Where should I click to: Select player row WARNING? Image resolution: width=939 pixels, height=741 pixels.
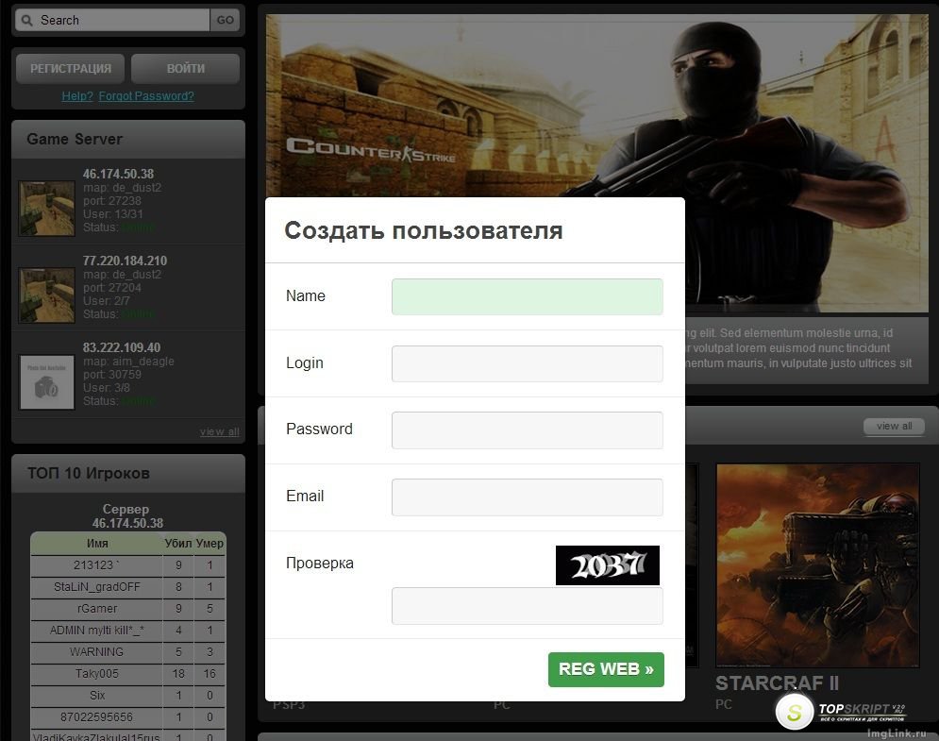point(128,651)
